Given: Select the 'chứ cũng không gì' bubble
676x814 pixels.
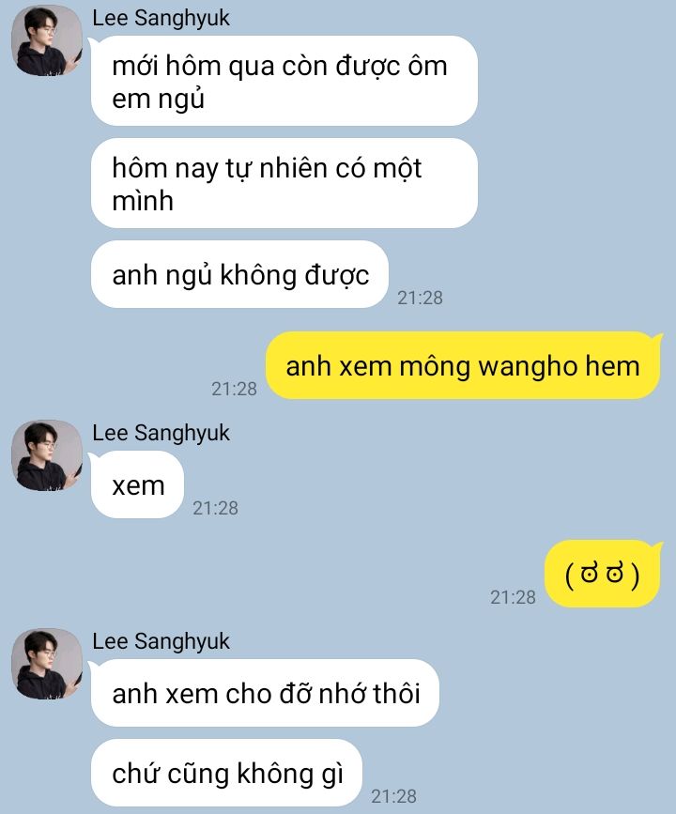Looking at the screenshot, I should pos(226,773).
